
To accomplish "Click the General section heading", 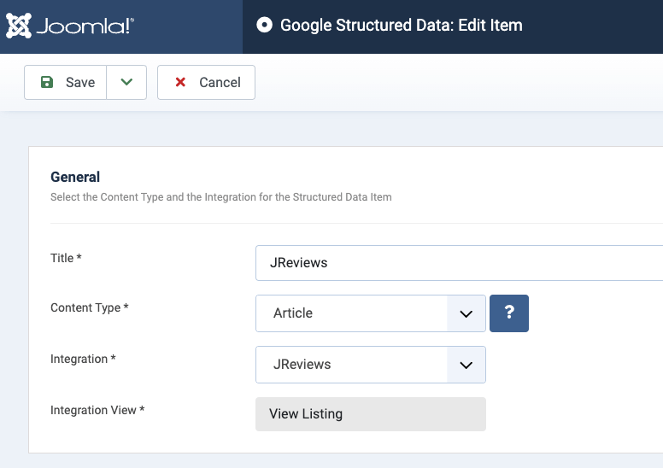I will click(x=75, y=177).
